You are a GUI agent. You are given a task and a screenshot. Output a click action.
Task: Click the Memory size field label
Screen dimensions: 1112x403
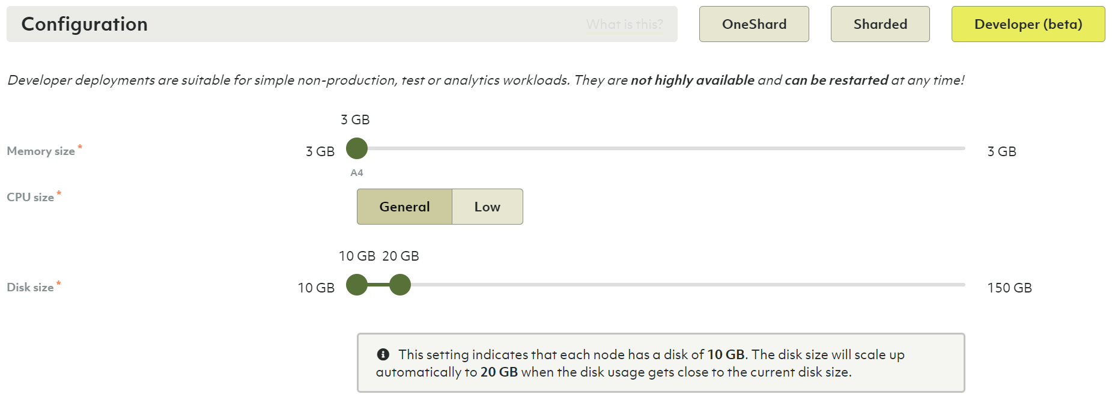tap(41, 151)
